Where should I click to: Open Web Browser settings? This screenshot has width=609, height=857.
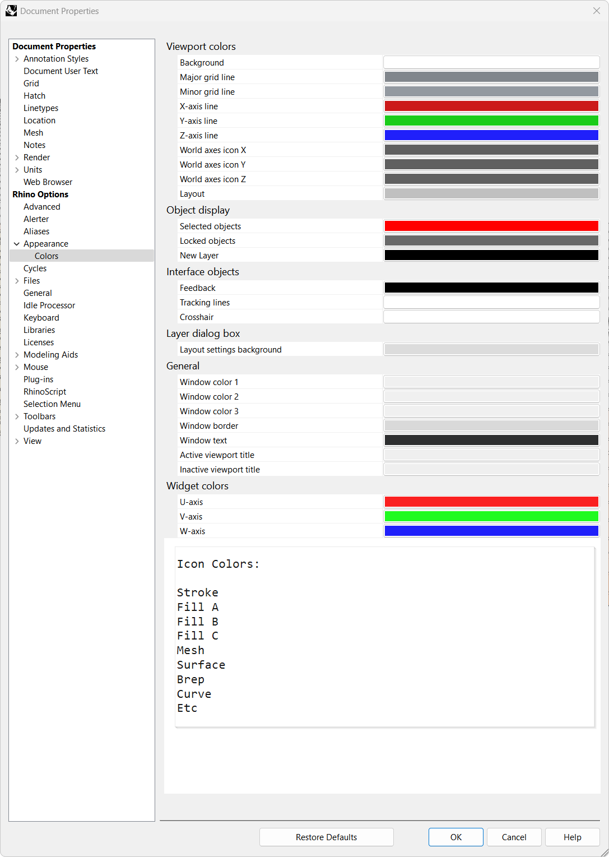click(x=48, y=182)
